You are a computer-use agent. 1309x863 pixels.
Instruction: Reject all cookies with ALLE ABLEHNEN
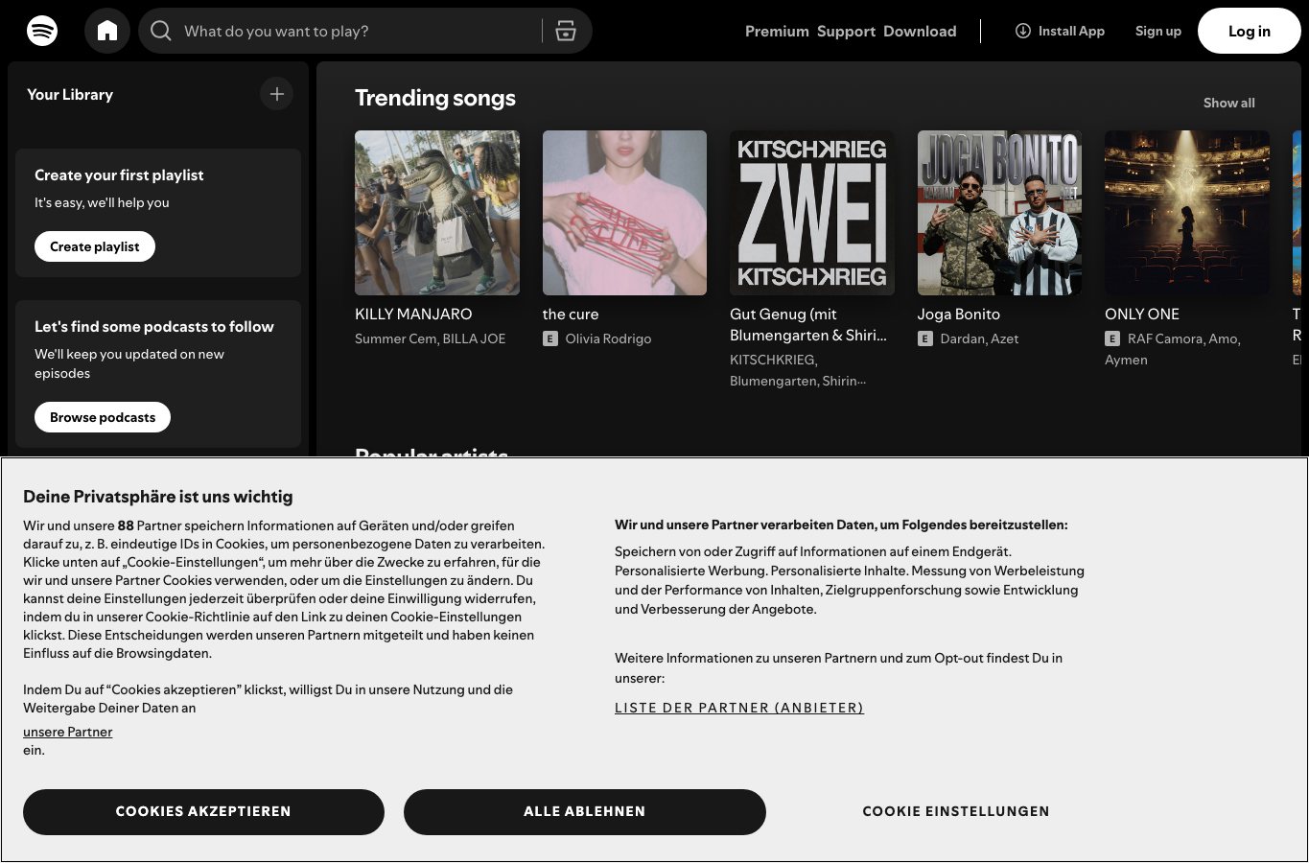(585, 811)
